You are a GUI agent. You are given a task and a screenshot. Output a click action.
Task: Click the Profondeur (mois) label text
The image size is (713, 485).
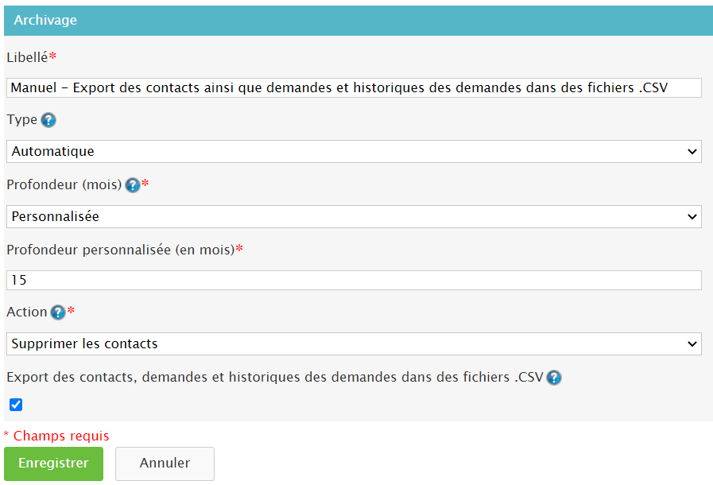(64, 185)
